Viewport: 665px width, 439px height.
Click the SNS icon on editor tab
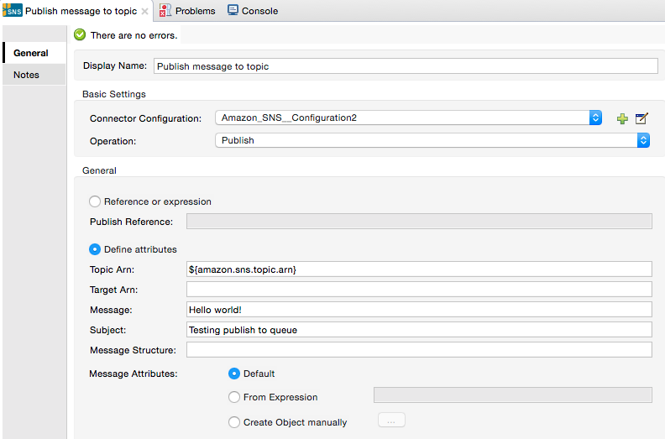tap(13, 11)
